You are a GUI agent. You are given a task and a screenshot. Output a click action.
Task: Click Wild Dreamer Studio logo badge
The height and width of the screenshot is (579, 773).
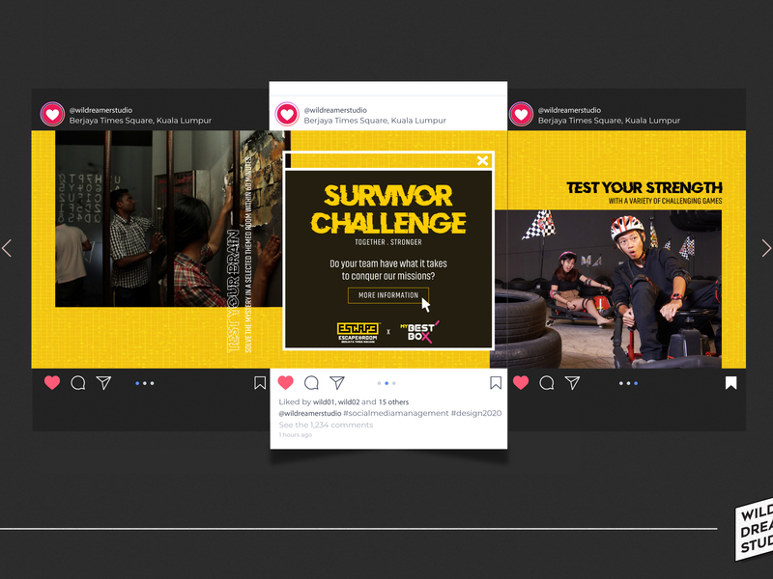click(x=754, y=530)
